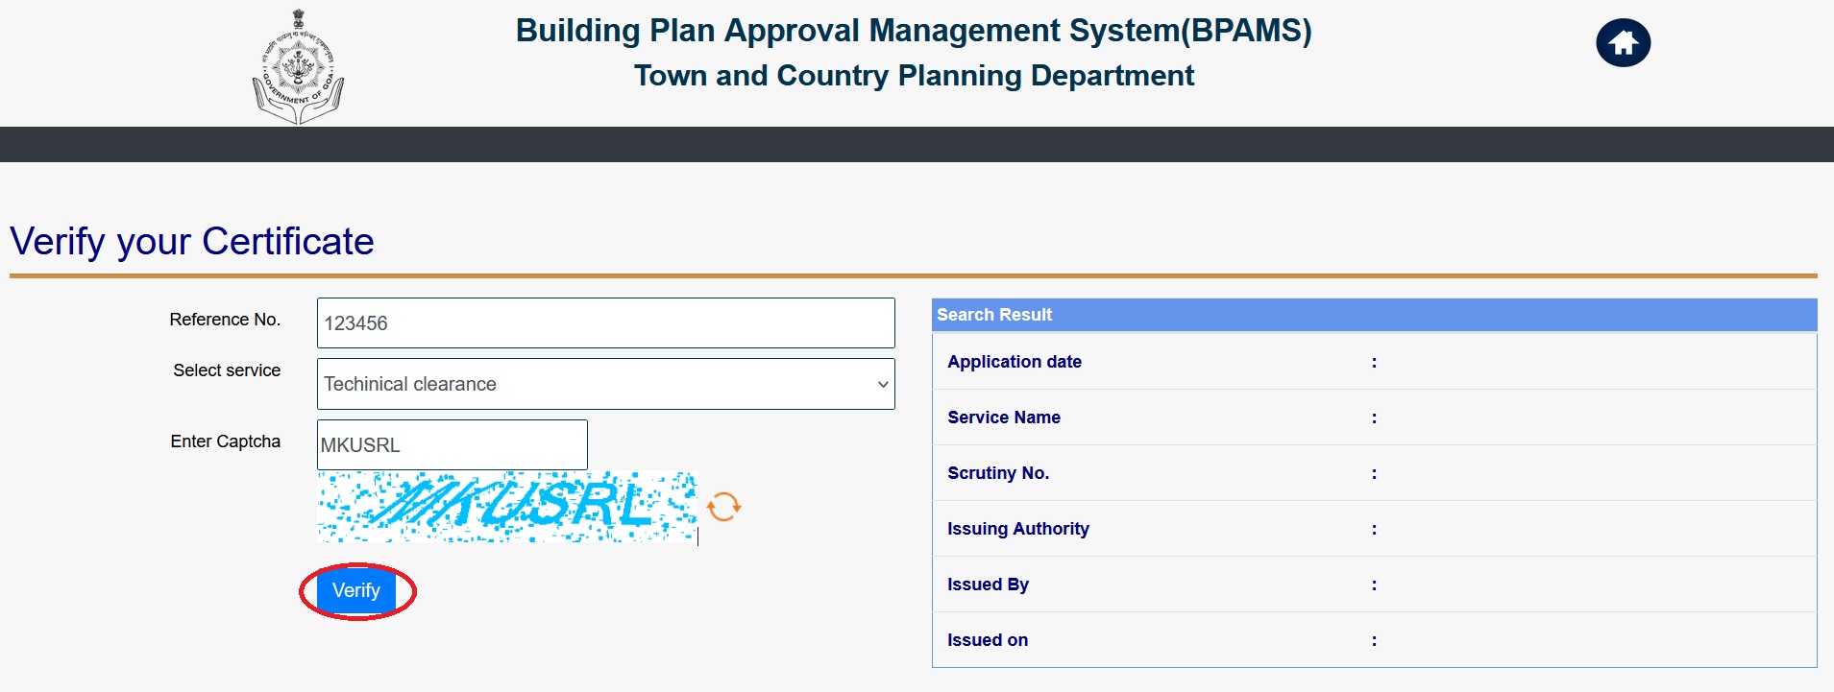Click the Search Result panel header
Image resolution: width=1834 pixels, height=692 pixels.
[1373, 315]
